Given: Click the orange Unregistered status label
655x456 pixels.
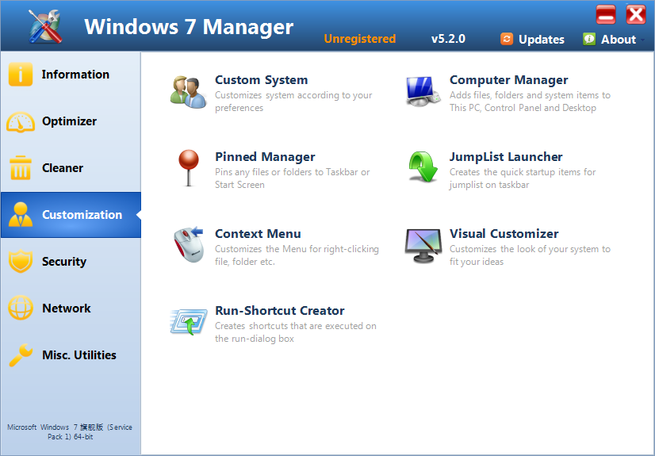Looking at the screenshot, I should point(359,39).
